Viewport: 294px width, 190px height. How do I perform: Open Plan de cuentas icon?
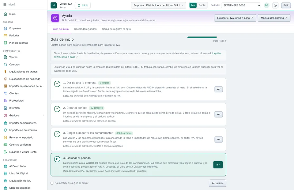[6, 43]
